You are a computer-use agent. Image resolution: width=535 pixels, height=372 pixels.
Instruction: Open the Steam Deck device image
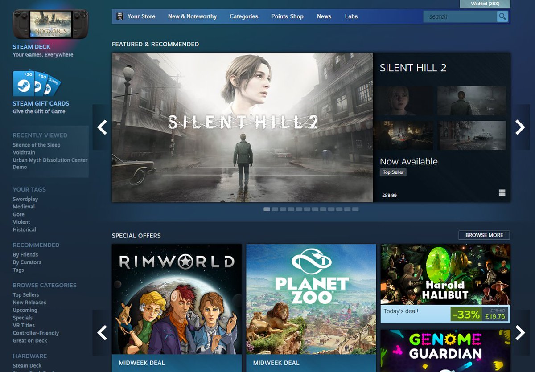pyautogui.click(x=50, y=25)
